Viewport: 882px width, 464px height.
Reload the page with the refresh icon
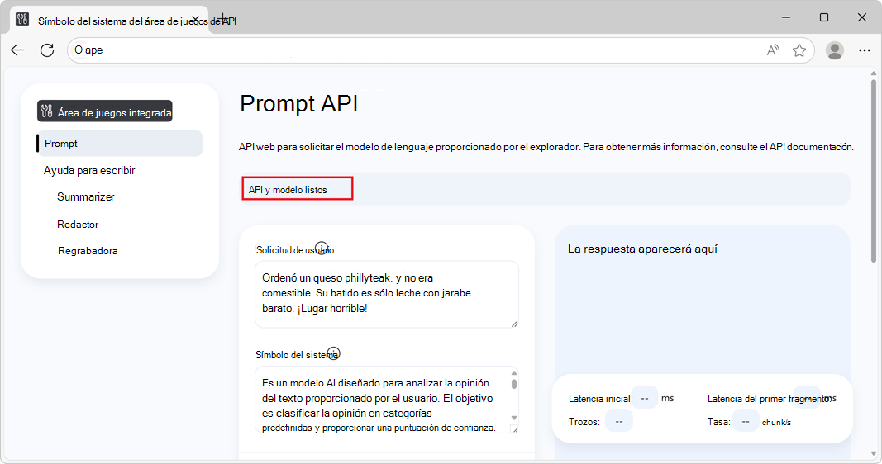point(47,50)
